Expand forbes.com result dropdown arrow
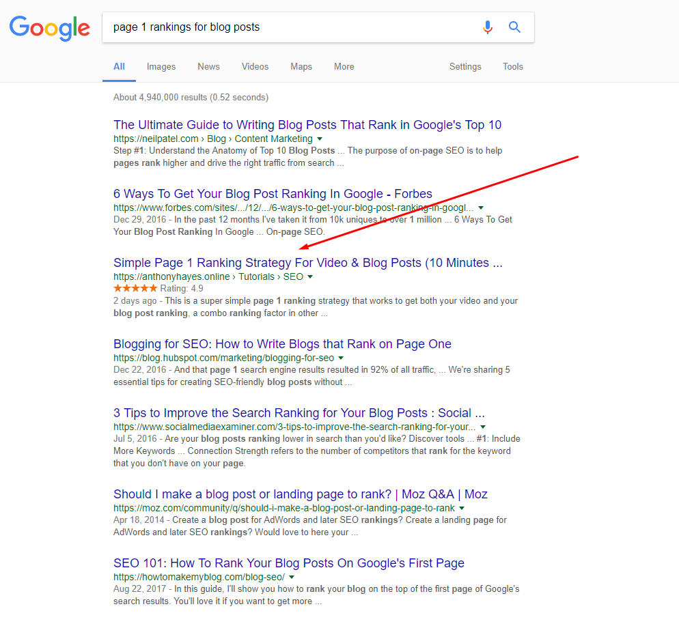 [481, 208]
